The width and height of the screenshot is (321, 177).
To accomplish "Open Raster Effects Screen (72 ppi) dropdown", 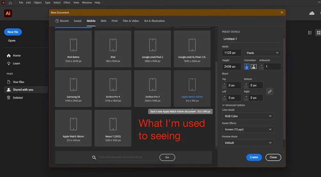I will tap(248, 129).
